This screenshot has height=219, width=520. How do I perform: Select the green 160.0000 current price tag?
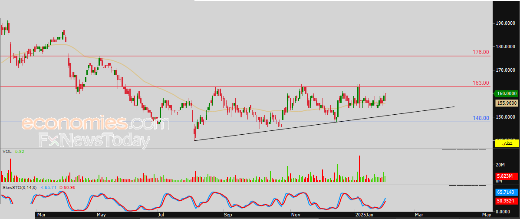point(506,93)
